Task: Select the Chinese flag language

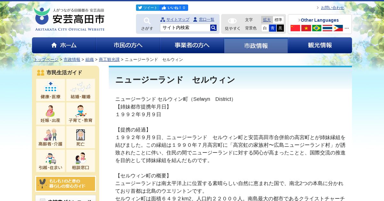Action: 295,28
